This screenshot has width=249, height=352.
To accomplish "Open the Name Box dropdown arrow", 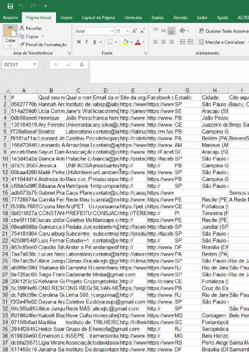I will (x=35, y=65).
